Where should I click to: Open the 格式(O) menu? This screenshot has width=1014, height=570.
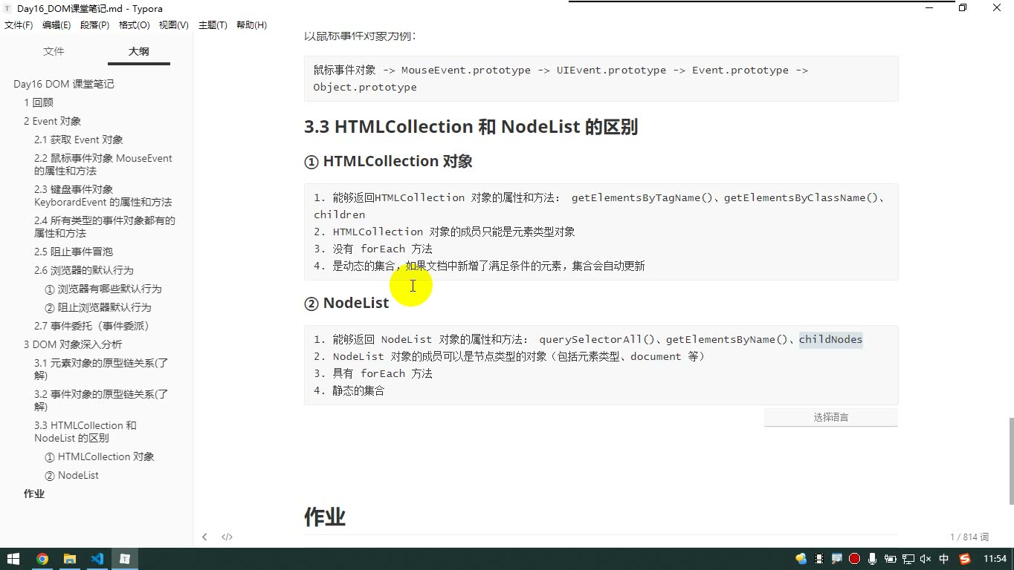135,25
